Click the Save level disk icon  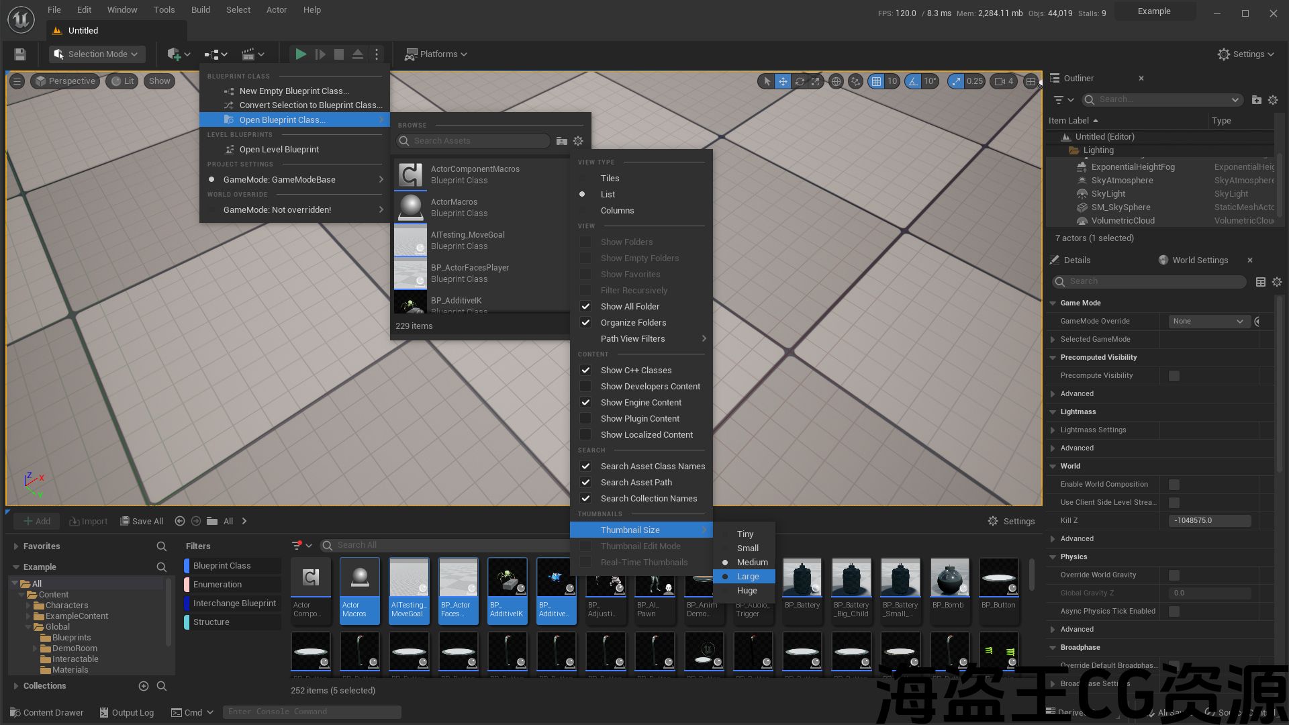20,54
